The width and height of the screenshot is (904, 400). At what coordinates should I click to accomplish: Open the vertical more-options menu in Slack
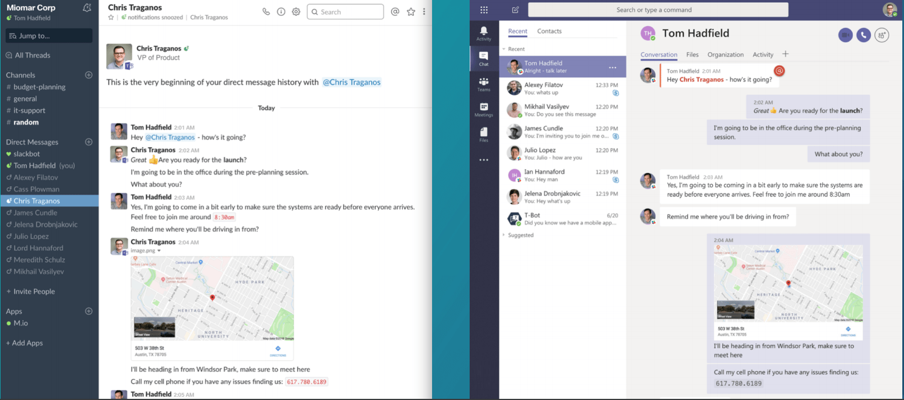424,11
